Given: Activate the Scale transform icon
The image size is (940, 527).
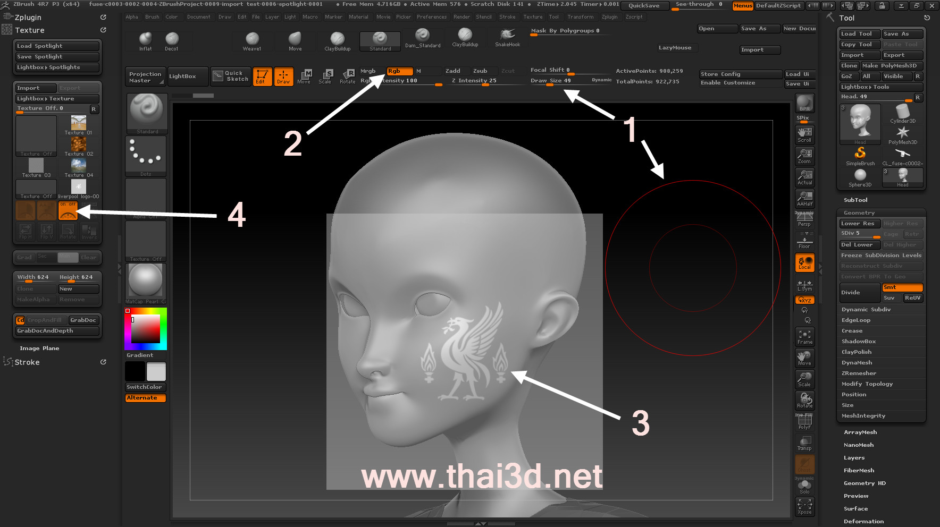Looking at the screenshot, I should 325,76.
